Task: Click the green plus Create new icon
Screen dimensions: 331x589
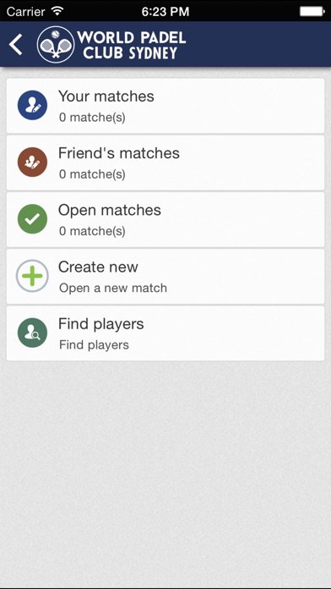Action: (x=33, y=276)
